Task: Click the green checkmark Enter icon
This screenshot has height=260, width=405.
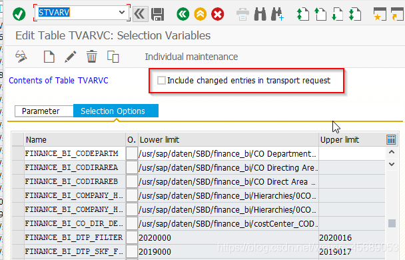Action: click(x=19, y=14)
